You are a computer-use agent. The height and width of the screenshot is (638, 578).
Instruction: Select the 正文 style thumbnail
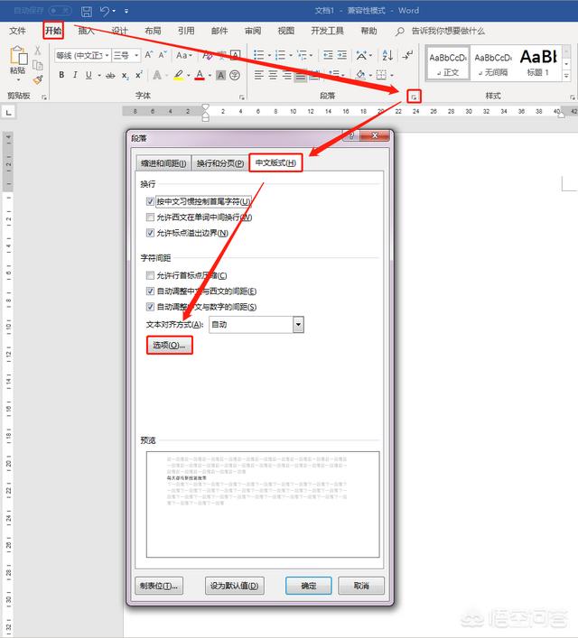tap(448, 63)
